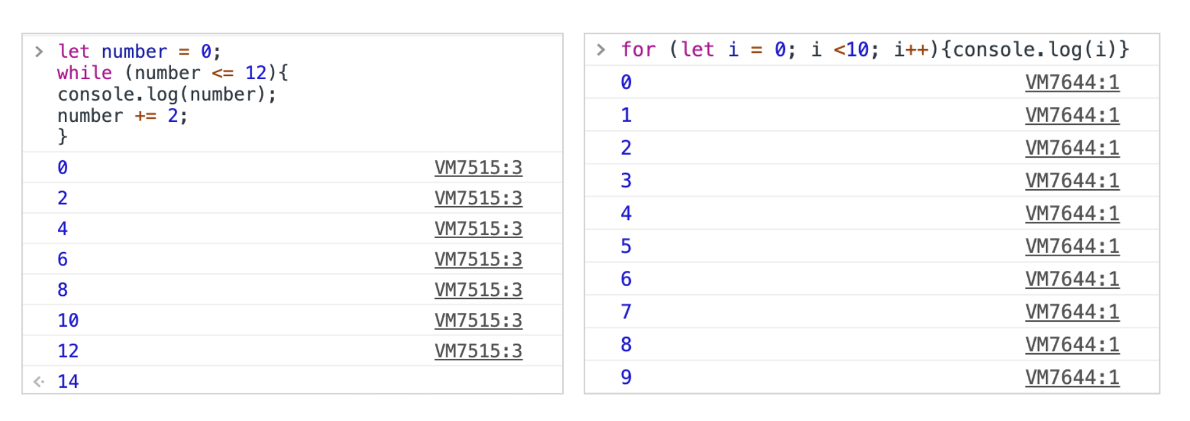
Task: Select logged value 3 in for loop output
Action: [x=626, y=180]
